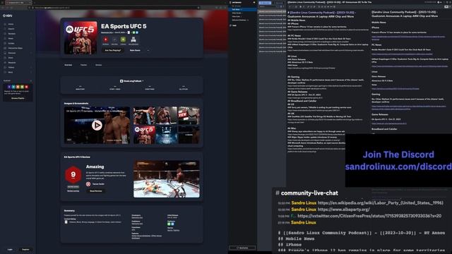Image resolution: width=452 pixels, height=254 pixels.
Task: Select the first podcast note in Joplin list
Action: click(x=272, y=12)
